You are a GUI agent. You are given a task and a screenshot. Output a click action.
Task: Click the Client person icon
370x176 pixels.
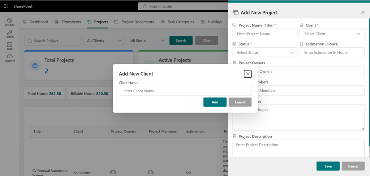[302, 25]
